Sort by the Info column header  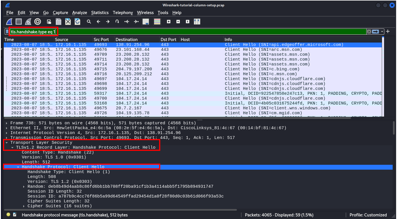click(x=303, y=39)
